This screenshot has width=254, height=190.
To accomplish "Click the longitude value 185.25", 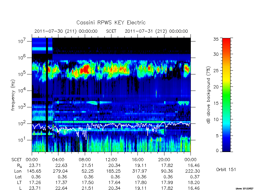I will point(113,171).
